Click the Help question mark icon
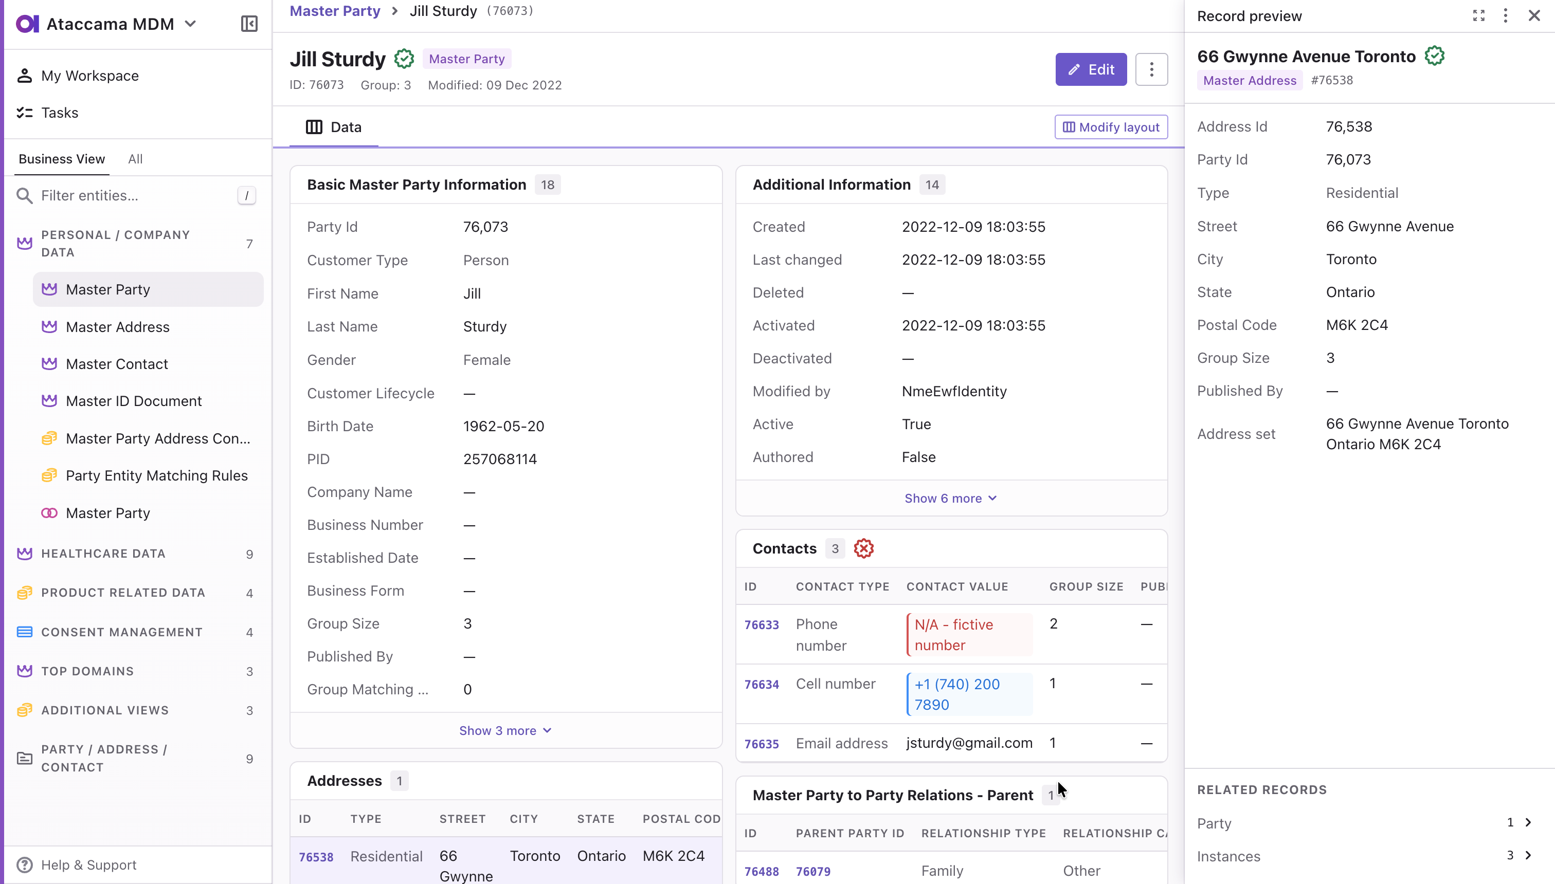This screenshot has width=1555, height=884. (24, 864)
